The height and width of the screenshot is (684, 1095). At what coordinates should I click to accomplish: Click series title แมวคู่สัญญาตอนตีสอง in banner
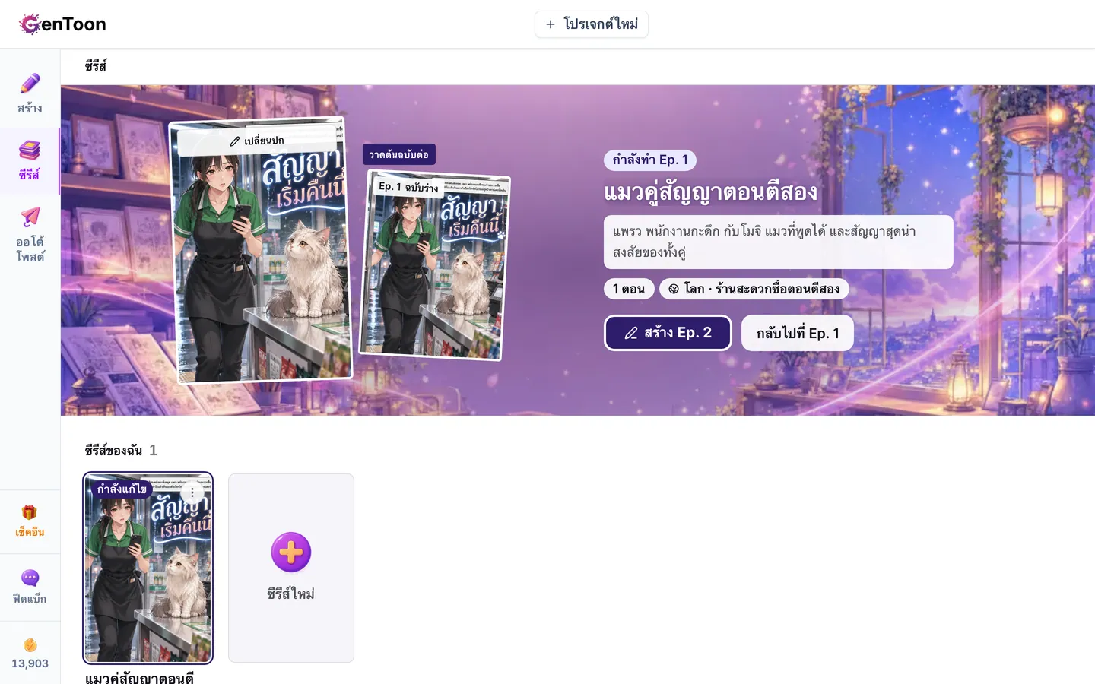(x=711, y=192)
